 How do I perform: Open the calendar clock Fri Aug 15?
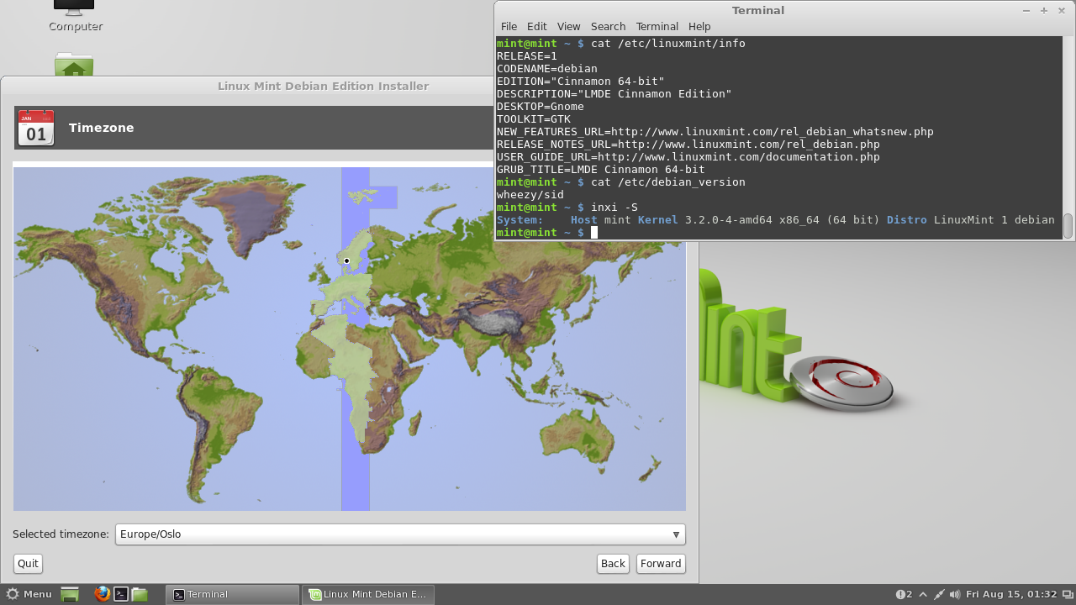click(x=1011, y=594)
